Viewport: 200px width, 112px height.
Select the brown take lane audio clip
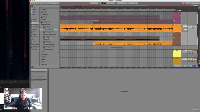[110, 39]
